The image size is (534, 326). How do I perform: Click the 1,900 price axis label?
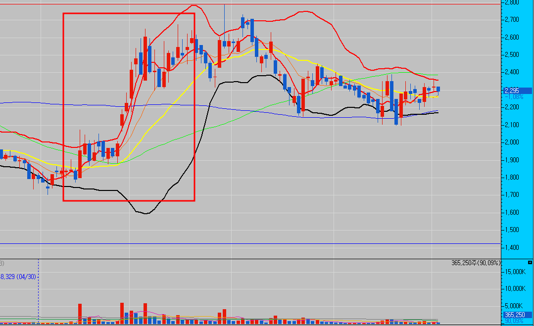[x=512, y=160]
